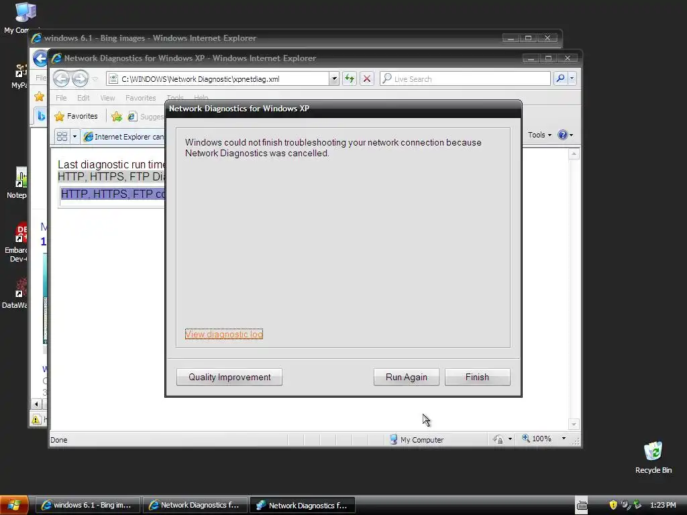This screenshot has height=515, width=687.
Task: Click the scrollbar up arrow in browser
Action: [x=574, y=154]
